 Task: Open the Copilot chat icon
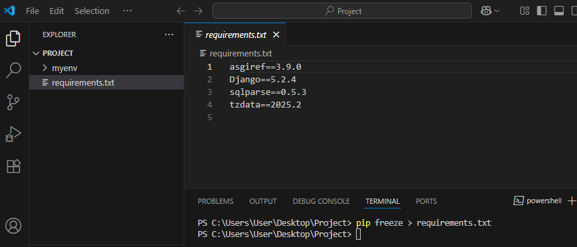[x=486, y=11]
